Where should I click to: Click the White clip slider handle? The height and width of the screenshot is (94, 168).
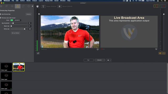point(25,29)
